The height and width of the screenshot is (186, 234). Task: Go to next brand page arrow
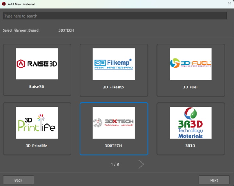141,164
